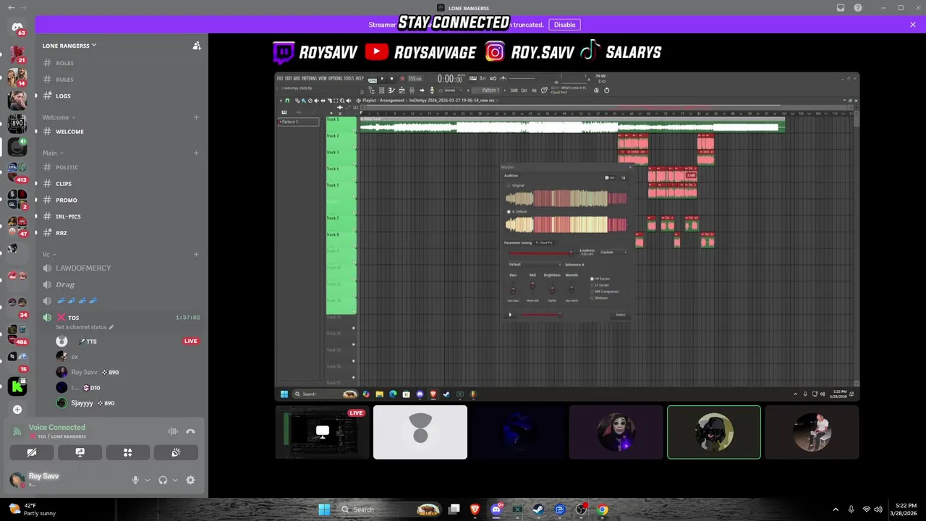This screenshot has height=521, width=926.
Task: Adjust the Bass slider knob
Action: (x=513, y=289)
